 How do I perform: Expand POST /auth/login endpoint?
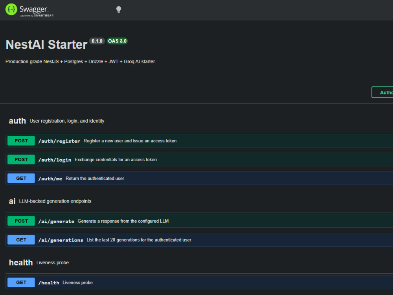(x=199, y=160)
